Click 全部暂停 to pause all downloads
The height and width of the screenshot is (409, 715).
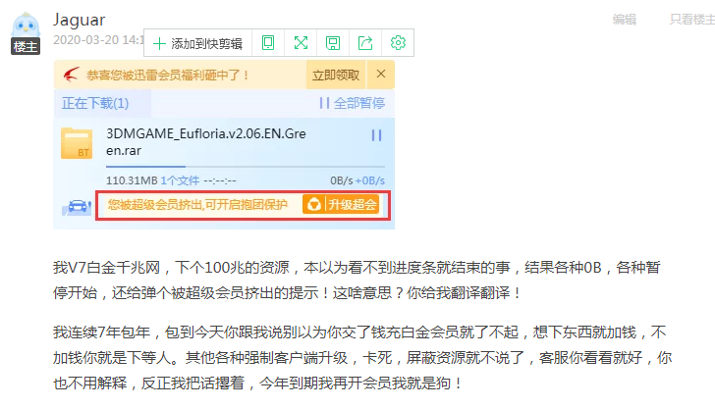point(352,103)
